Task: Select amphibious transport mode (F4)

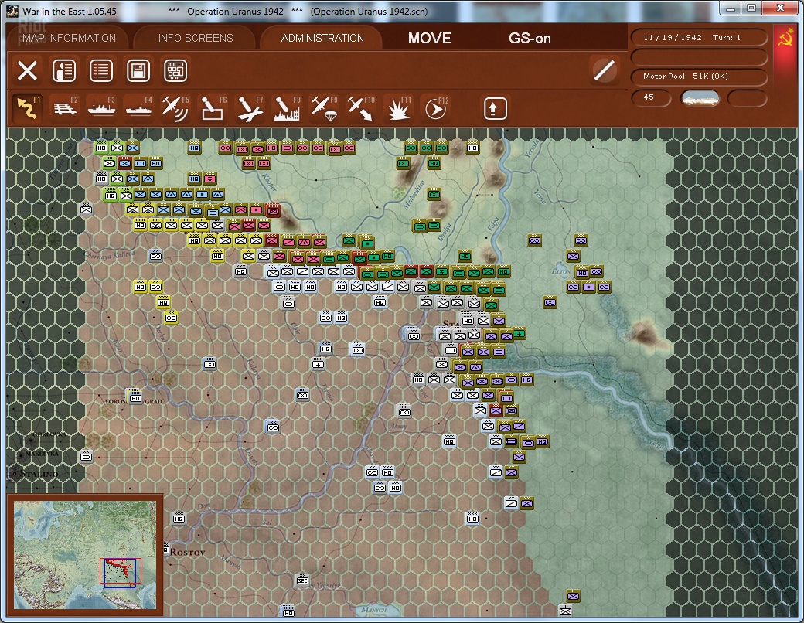Action: point(139,108)
